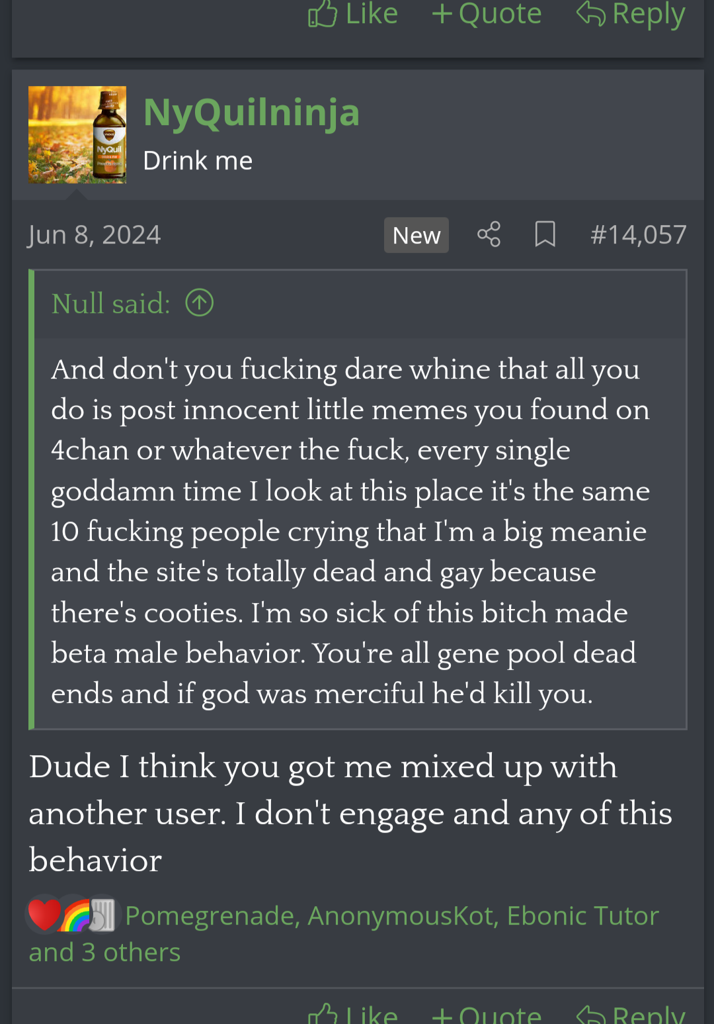This screenshot has width=714, height=1024.
Task: Click the 'Null said:' quote header
Action: click(x=111, y=303)
